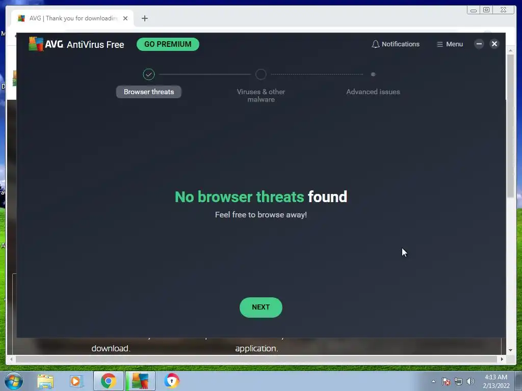
Task: Select the AVG Thank you for downloading tab
Action: 72,18
